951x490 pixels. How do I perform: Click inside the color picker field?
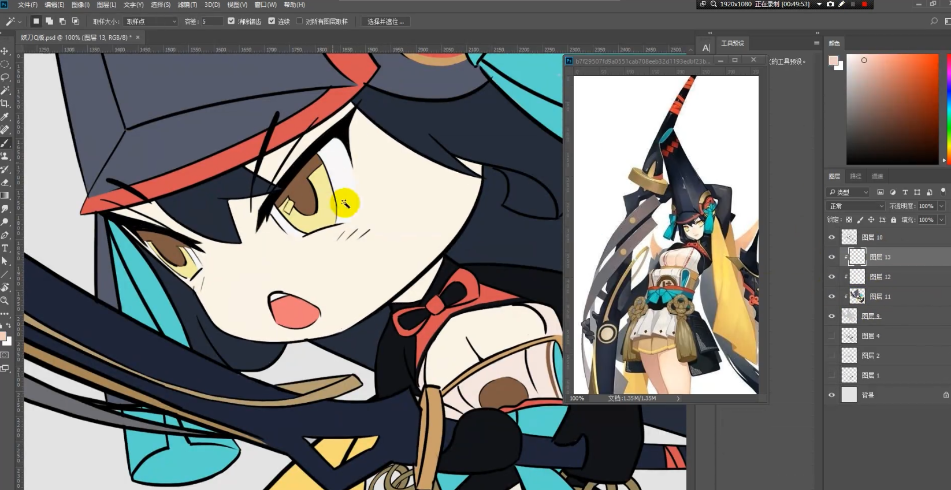(893, 109)
